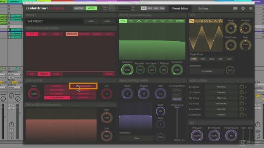264x148 pixels.
Task: Open LFO Destination dropdown showing Dry/Wet Mix
Action: (207, 71)
